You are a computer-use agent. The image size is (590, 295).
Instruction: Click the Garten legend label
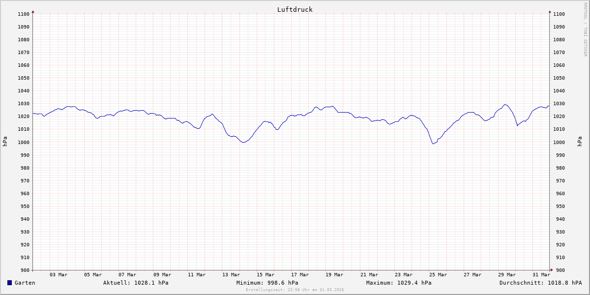point(25,283)
